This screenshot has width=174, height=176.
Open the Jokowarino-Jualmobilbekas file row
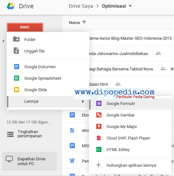coord(118,54)
